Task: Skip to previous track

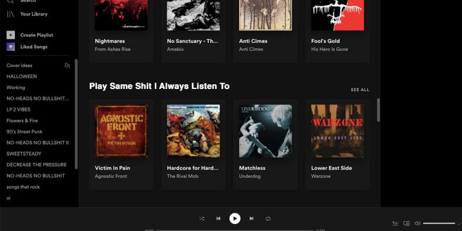Action: [x=218, y=219]
